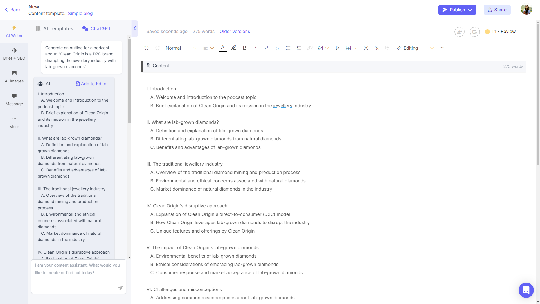This screenshot has width=540, height=304.
Task: Click the emoji insertion icon
Action: coord(366,48)
